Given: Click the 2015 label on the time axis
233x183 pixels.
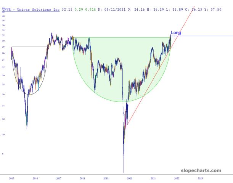Looking at the screenshot, I should point(12,178).
